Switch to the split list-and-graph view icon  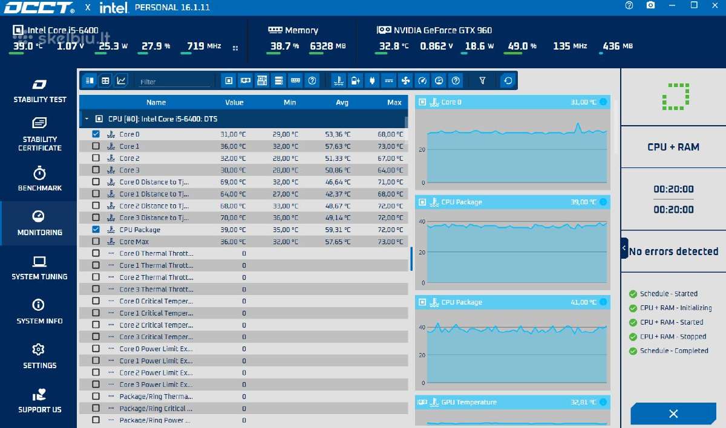pos(90,80)
